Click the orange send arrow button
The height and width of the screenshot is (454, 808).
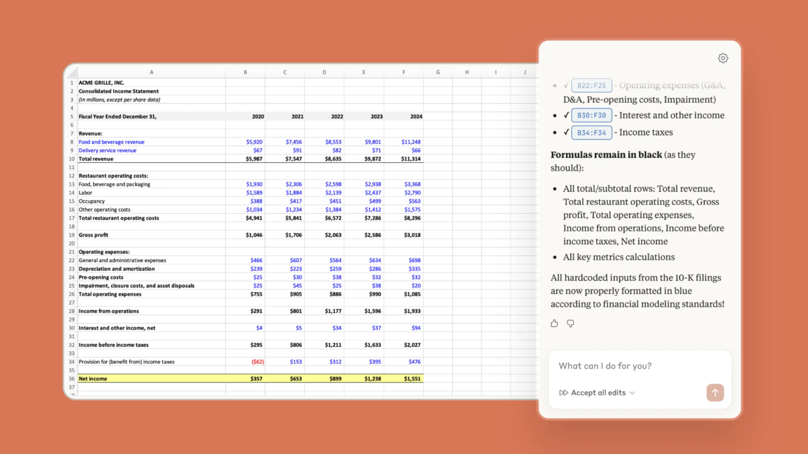point(715,392)
